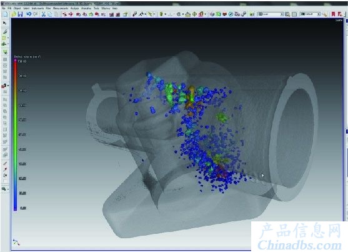348x252 pixels.
Task: Expand the view layout combo box in toolbar
Action: tap(271, 14)
